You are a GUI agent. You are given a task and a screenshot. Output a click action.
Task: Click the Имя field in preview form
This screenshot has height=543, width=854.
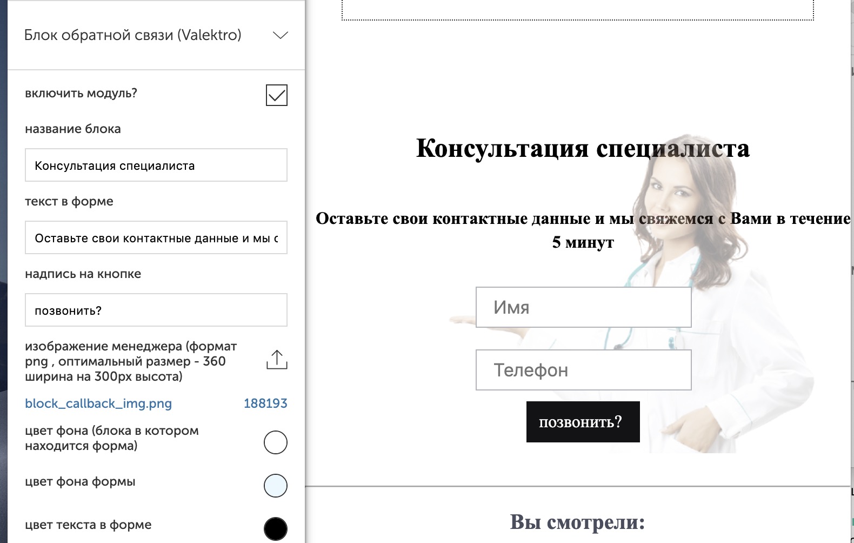point(583,307)
